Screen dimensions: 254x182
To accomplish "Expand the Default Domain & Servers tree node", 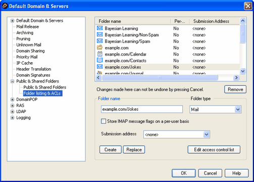I will point(12,21).
